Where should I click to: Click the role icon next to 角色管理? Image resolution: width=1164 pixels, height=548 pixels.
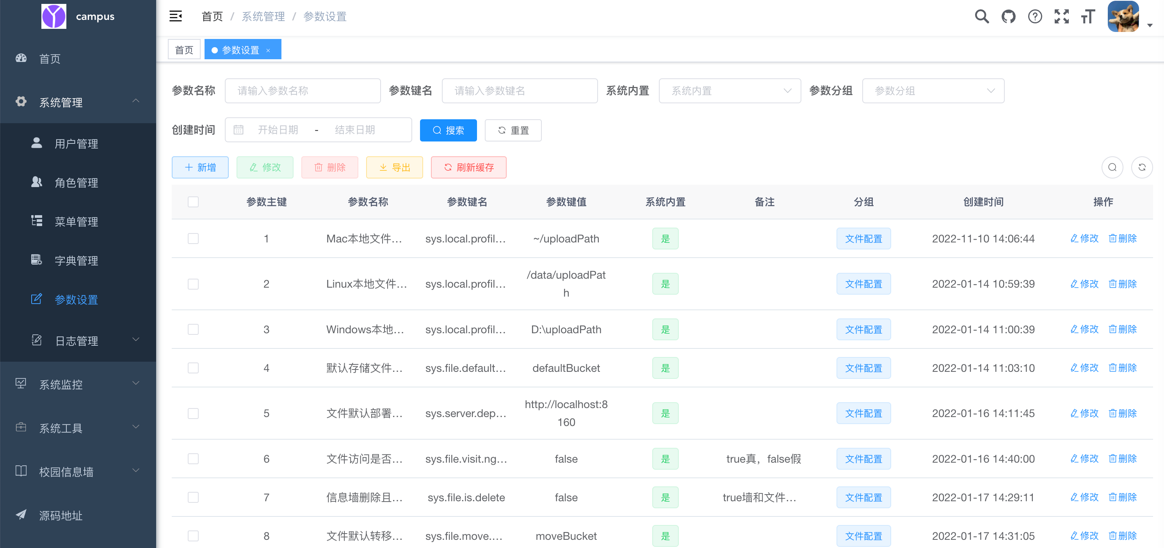37,182
